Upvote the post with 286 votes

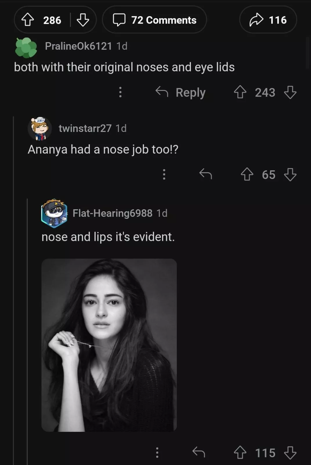coord(28,20)
